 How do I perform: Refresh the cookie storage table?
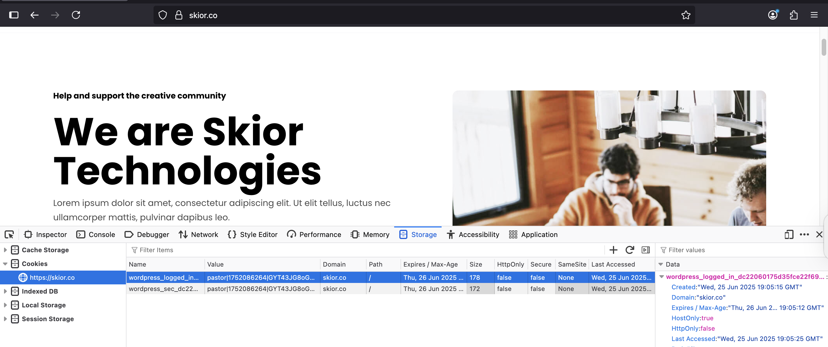pyautogui.click(x=630, y=250)
